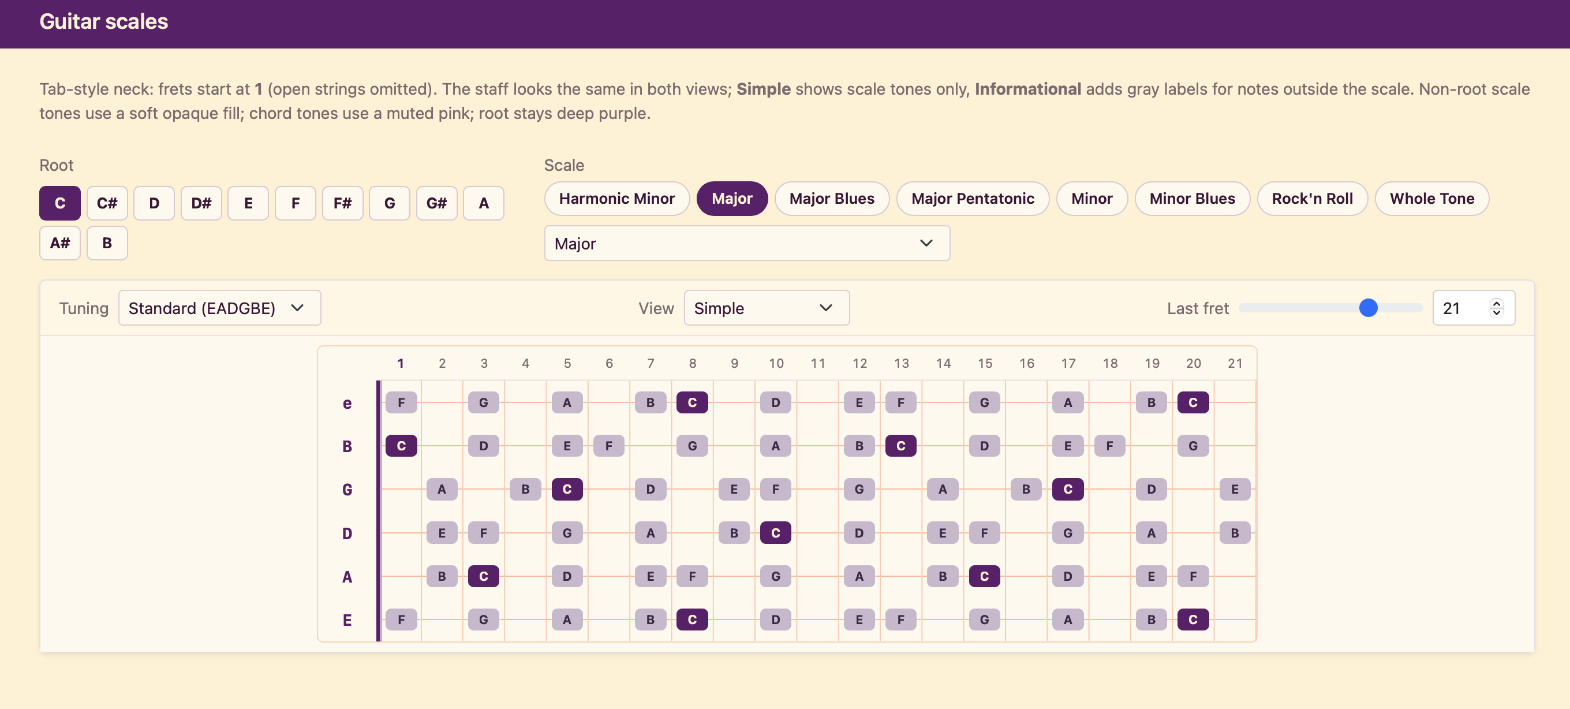Viewport: 1570px width, 709px height.
Task: Choose the Harmonic Minor scale
Action: pos(617,199)
